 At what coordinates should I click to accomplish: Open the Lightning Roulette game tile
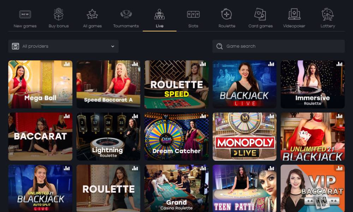[x=108, y=136]
